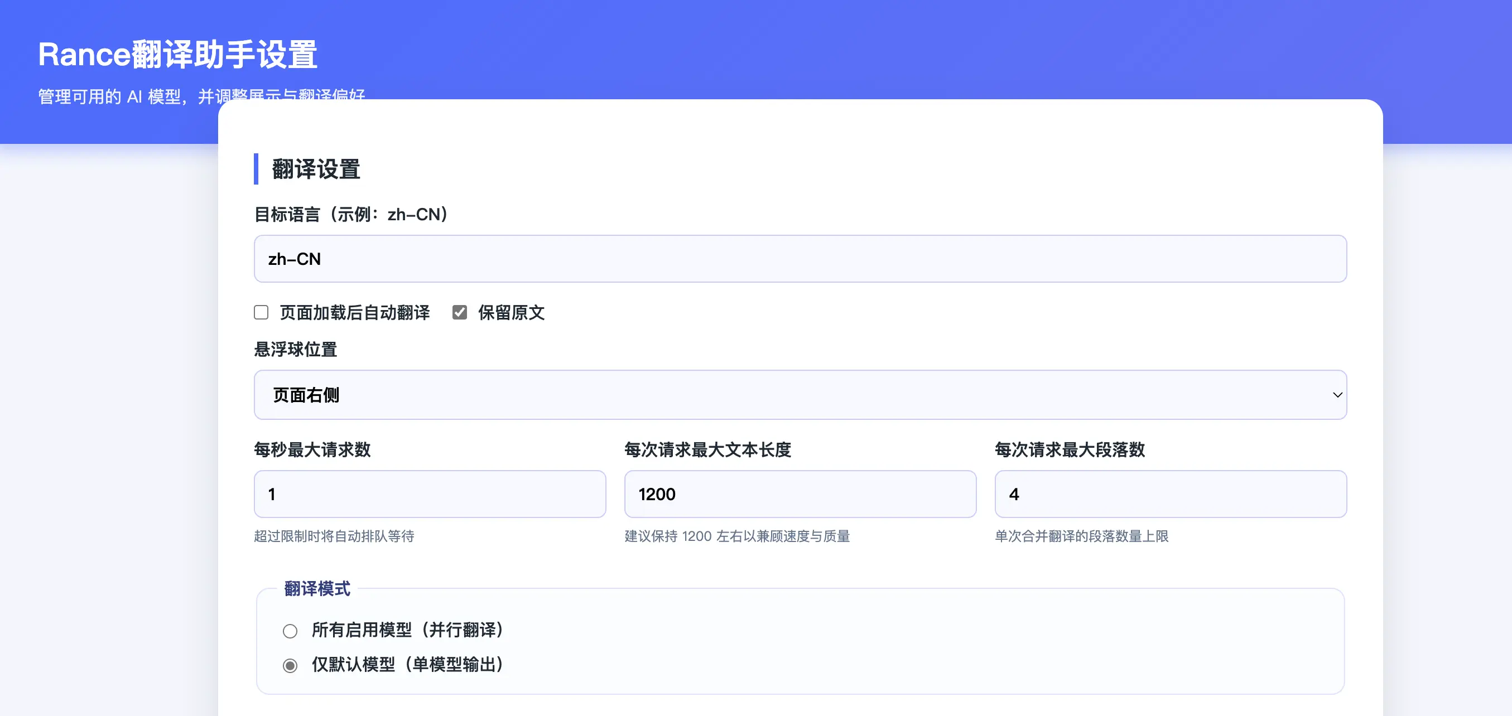Click the 每次请求最大文本长度 input showing 1200
Viewport: 1512px width, 716px height.
coord(800,494)
